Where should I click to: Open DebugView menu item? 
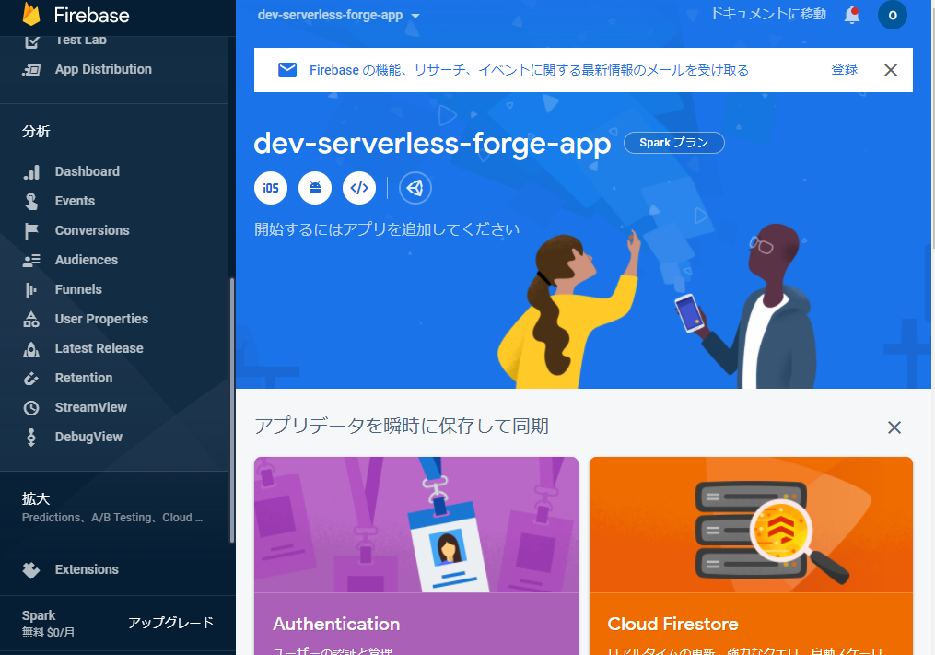(88, 438)
